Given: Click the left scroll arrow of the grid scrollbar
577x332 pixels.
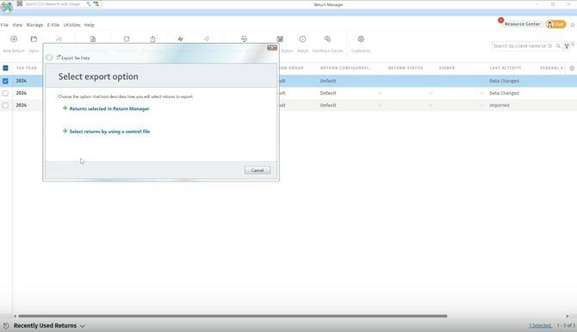Looking at the screenshot, I should (x=15, y=316).
